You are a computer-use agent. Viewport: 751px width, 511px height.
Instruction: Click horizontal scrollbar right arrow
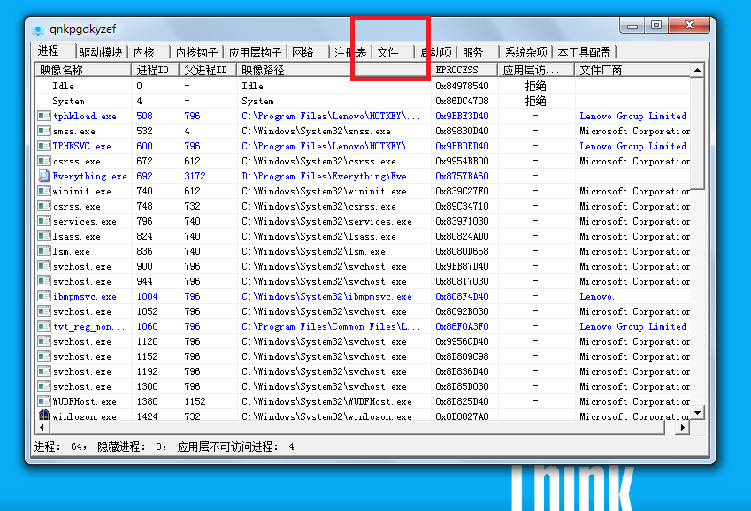pyautogui.click(x=682, y=427)
